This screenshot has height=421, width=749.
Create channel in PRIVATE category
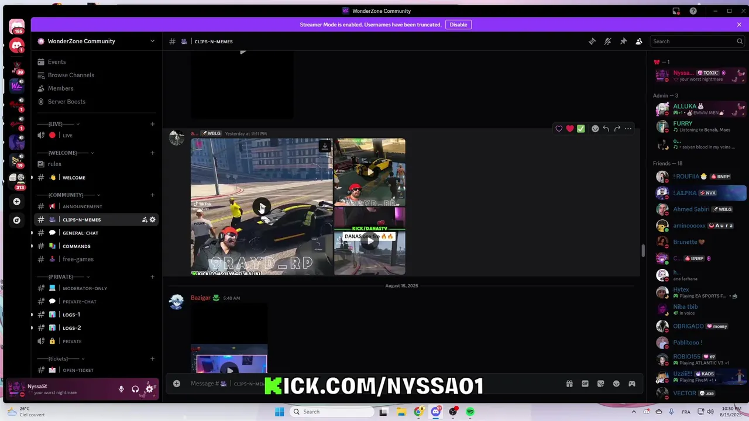tap(152, 277)
